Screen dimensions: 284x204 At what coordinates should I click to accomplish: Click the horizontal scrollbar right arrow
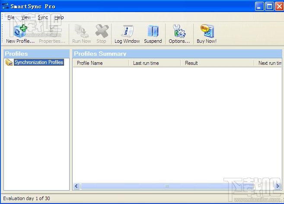tap(278, 186)
